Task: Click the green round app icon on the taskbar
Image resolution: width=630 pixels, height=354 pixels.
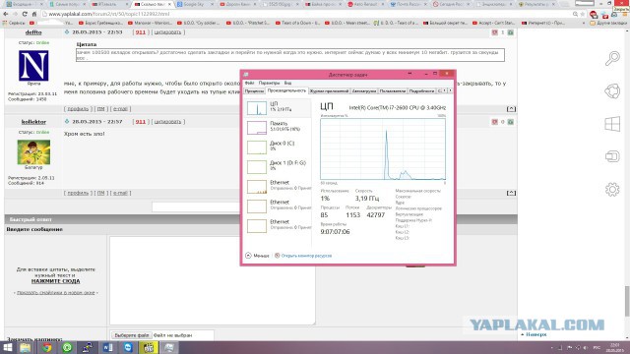Action: coord(67,347)
